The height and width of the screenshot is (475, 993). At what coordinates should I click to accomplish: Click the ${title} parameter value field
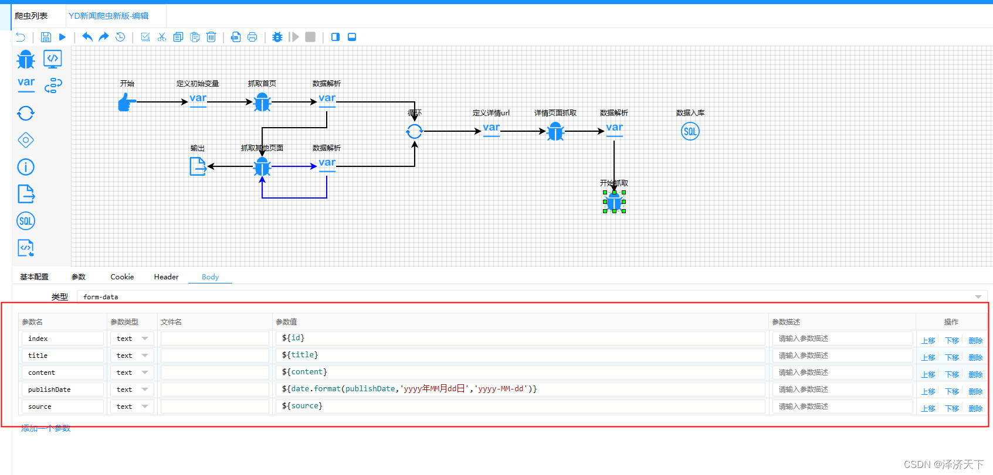520,356
